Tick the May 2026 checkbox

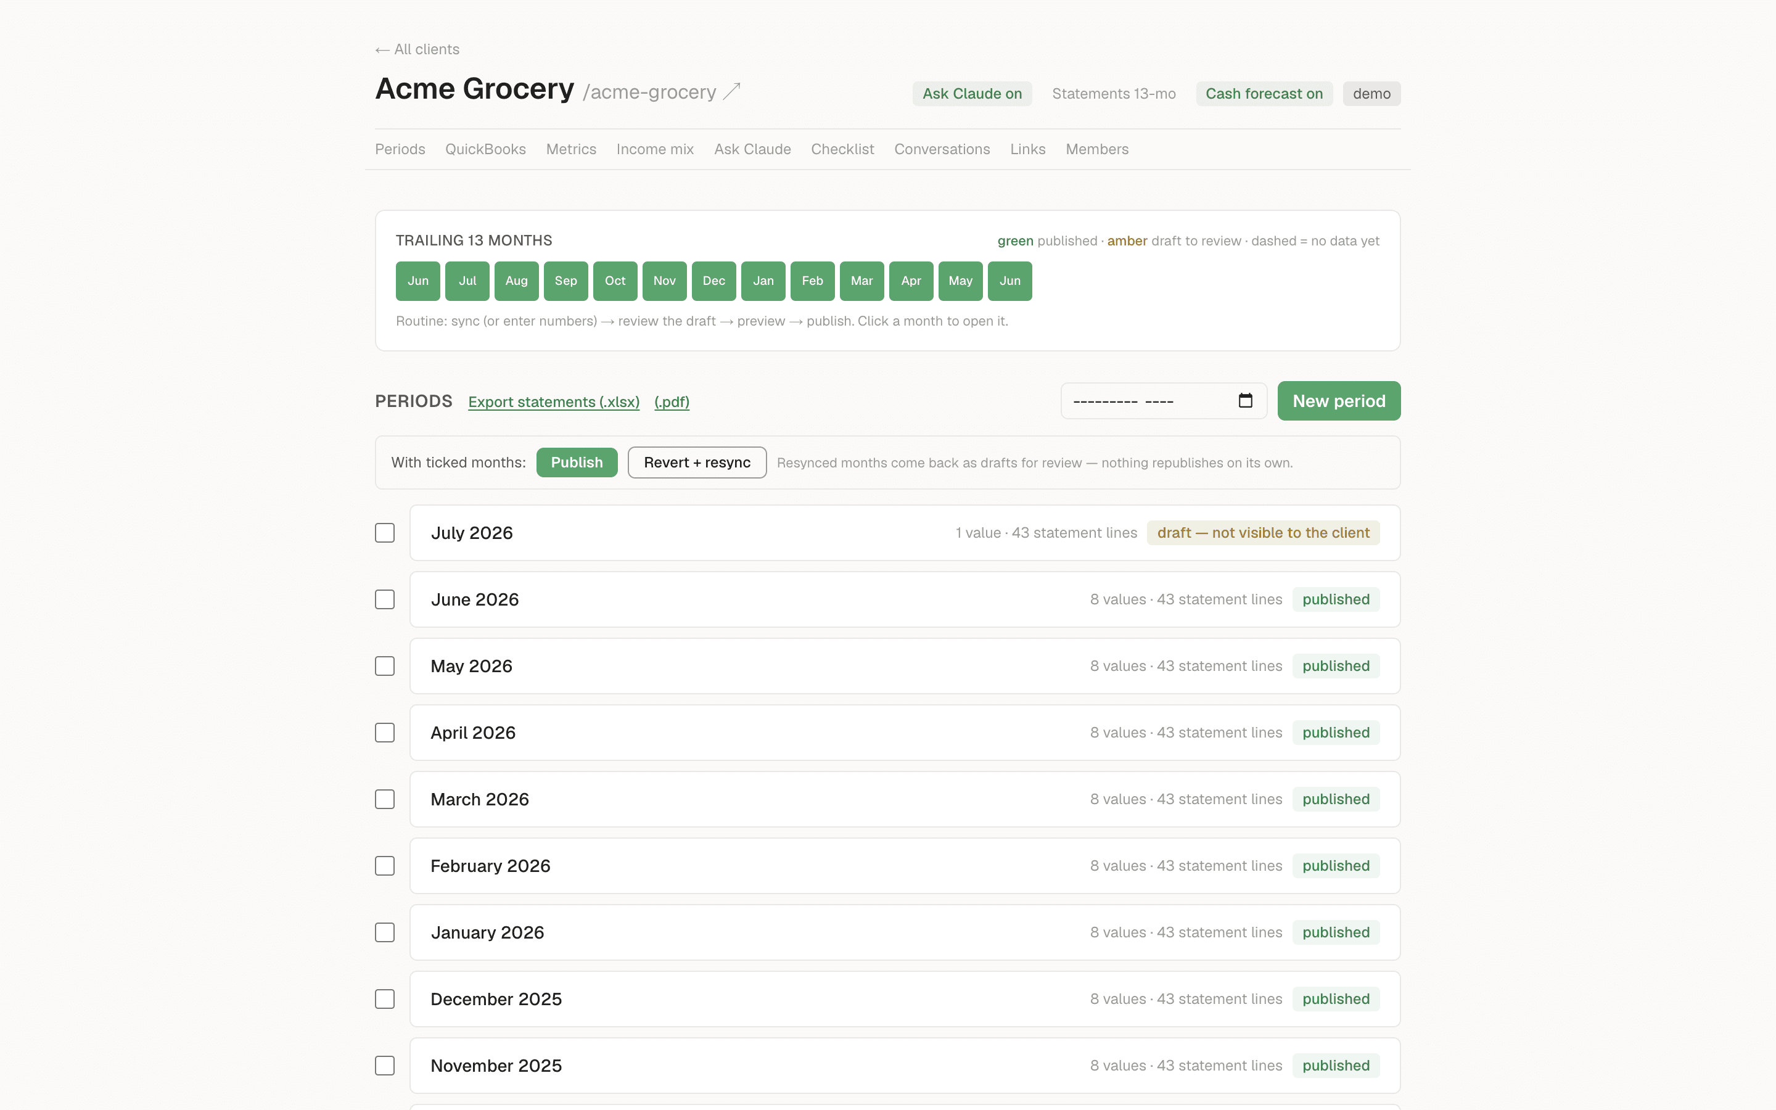point(385,666)
